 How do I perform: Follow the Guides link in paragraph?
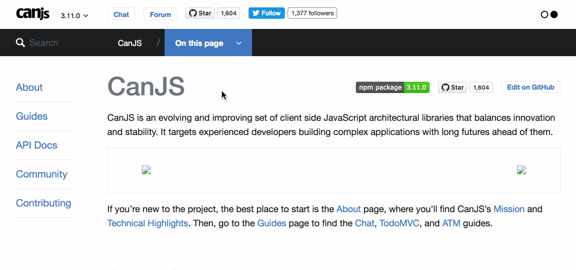(271, 223)
